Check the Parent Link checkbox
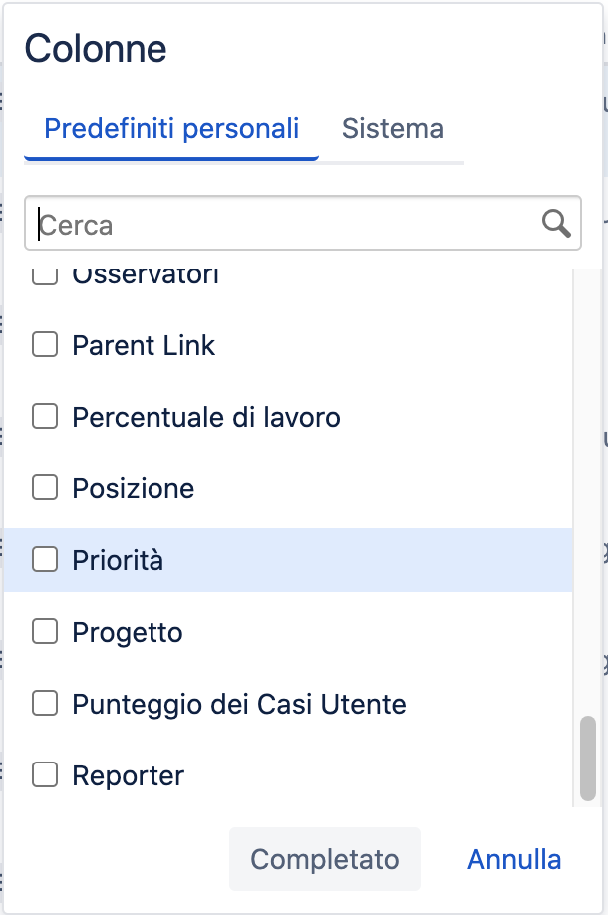608x915 pixels. click(45, 344)
